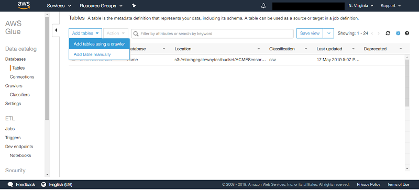Image resolution: width=419 pixels, height=190 pixels.
Task: Change language via English (US)
Action: pyautogui.click(x=61, y=184)
